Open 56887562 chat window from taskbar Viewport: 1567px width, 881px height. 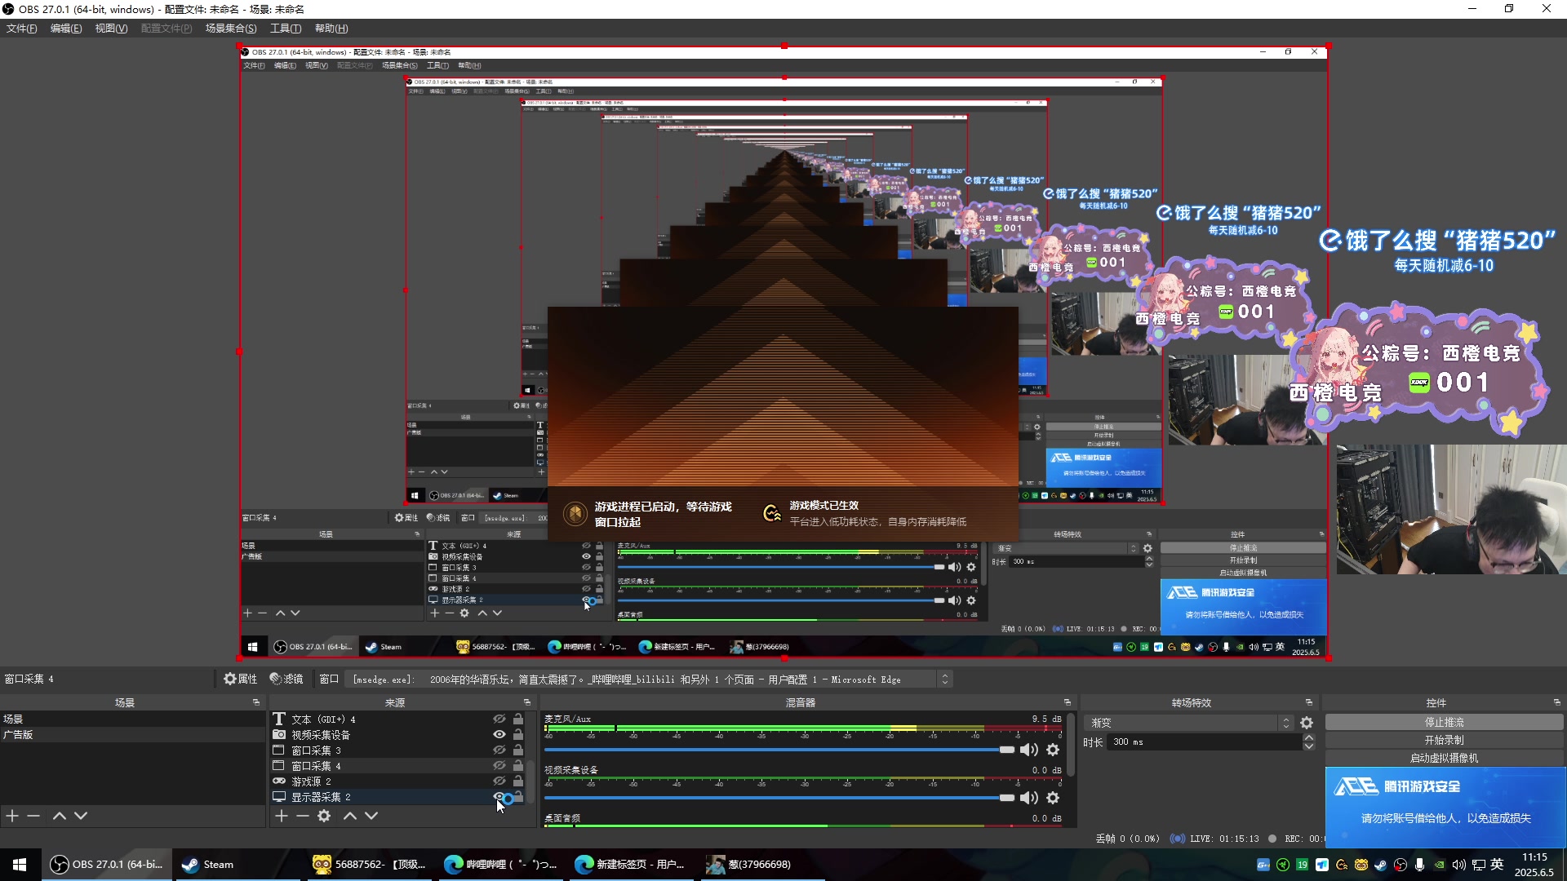coord(371,865)
